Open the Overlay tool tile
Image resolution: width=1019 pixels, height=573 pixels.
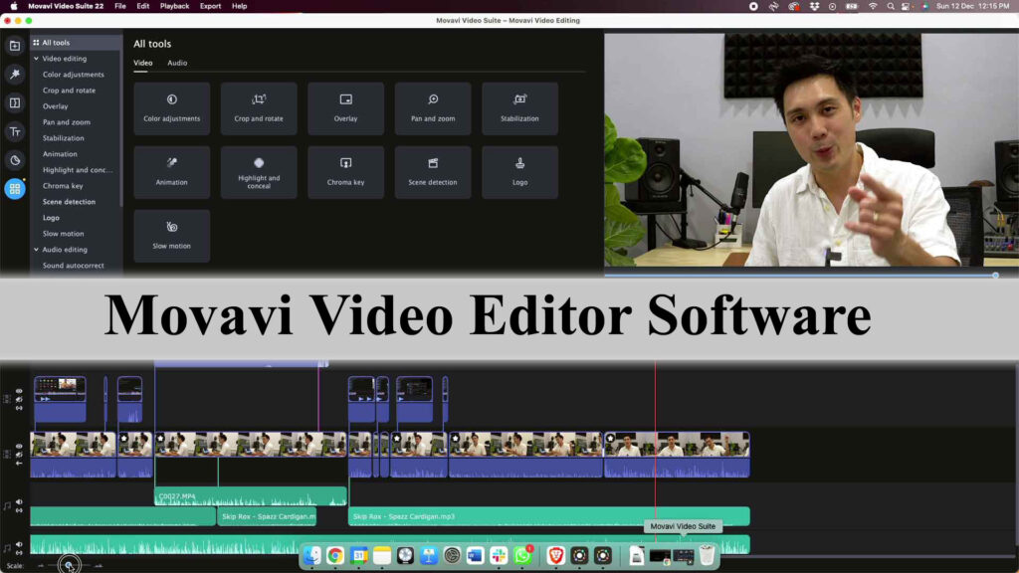click(x=345, y=108)
